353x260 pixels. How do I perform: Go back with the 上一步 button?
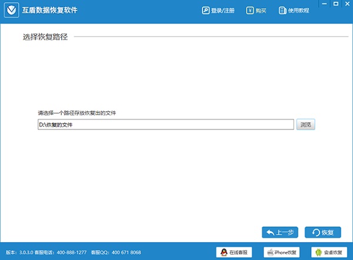(x=281, y=232)
